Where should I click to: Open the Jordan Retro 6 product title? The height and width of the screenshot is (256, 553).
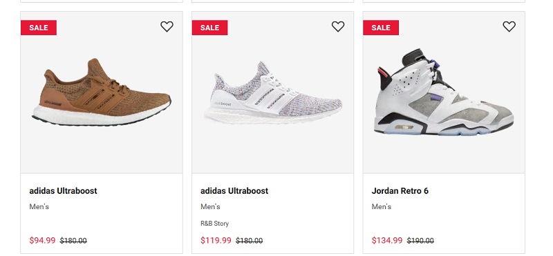pyautogui.click(x=400, y=191)
